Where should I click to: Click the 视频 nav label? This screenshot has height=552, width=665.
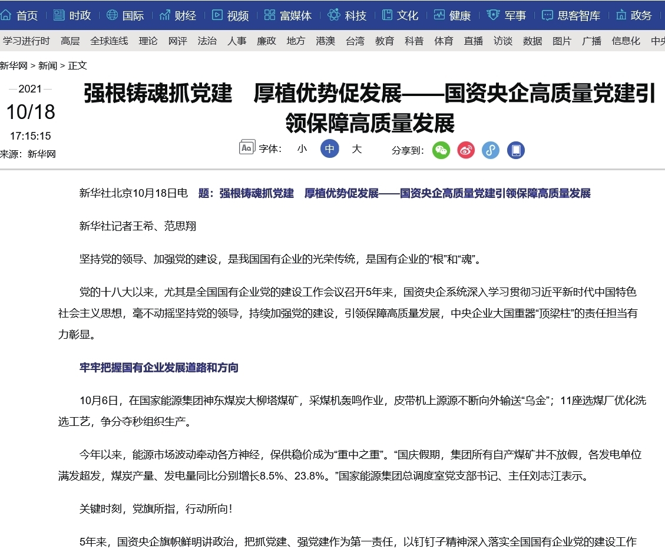click(238, 16)
